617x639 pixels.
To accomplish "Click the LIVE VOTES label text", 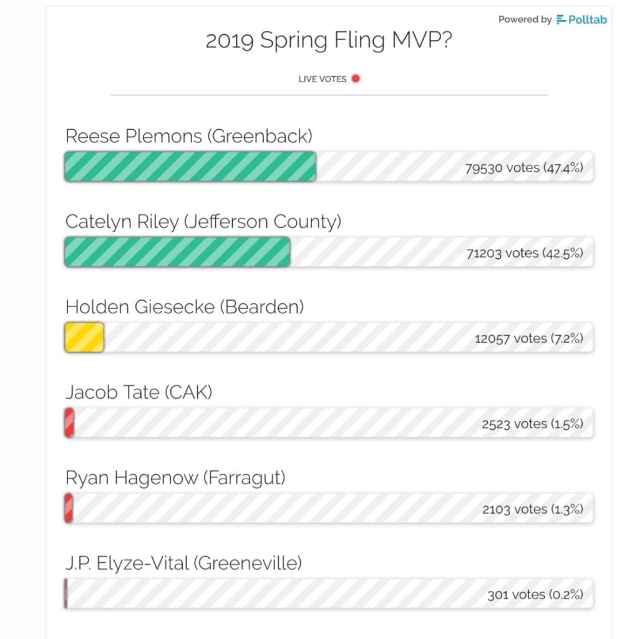I will 323,79.
